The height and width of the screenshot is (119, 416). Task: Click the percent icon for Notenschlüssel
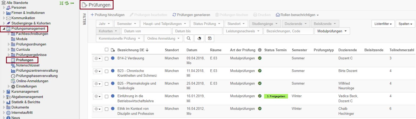[13, 65]
